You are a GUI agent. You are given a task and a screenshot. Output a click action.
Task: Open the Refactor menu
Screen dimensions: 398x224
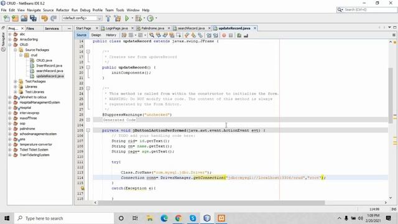pos(62,10)
